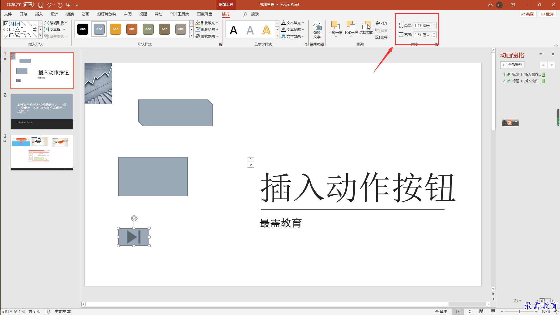The width and height of the screenshot is (560, 315).
Task: Click spell check icon in status bar
Action: click(x=48, y=311)
